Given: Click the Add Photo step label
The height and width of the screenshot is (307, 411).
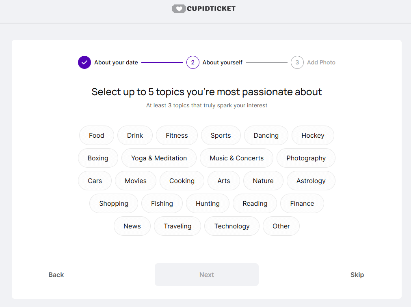Looking at the screenshot, I should (321, 62).
